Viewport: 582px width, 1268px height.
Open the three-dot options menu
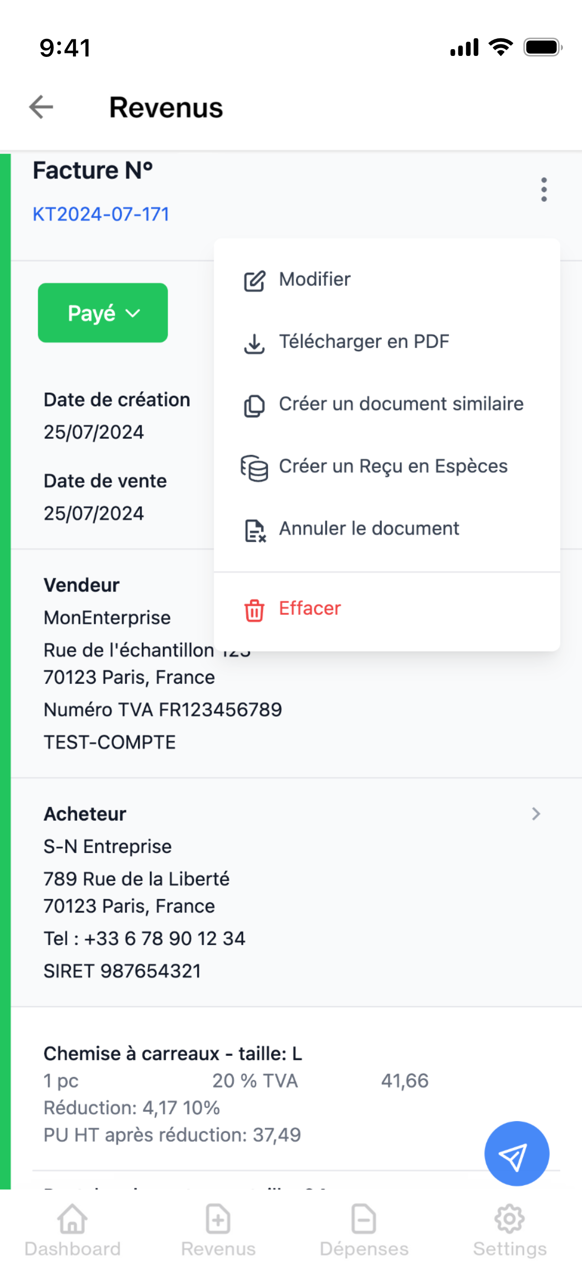544,189
